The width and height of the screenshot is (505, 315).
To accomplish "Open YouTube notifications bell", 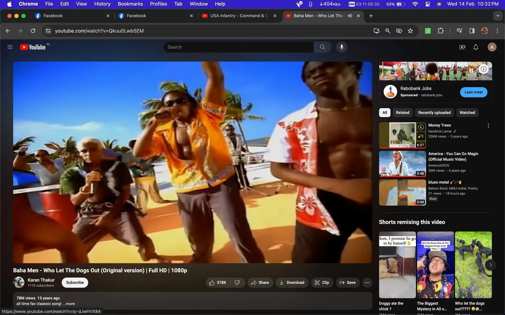I will 476,47.
